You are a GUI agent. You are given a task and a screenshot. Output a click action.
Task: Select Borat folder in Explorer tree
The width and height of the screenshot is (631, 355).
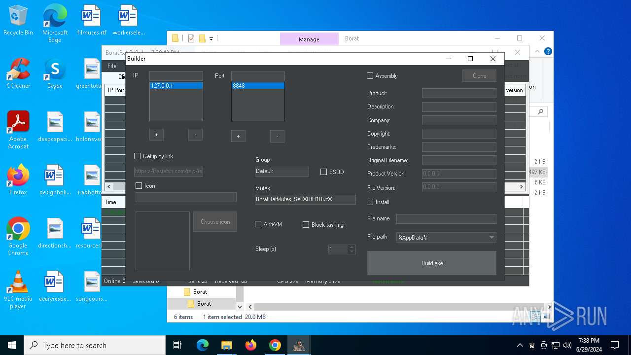point(204,304)
